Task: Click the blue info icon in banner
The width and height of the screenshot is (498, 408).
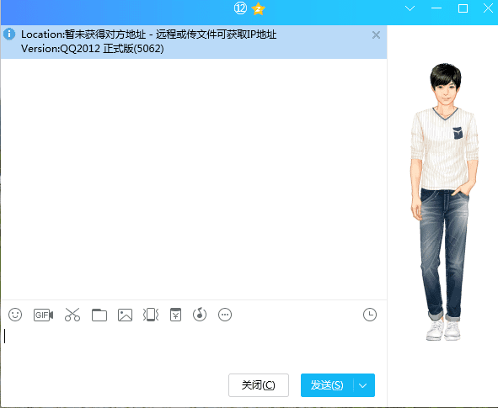Action: click(x=9, y=34)
